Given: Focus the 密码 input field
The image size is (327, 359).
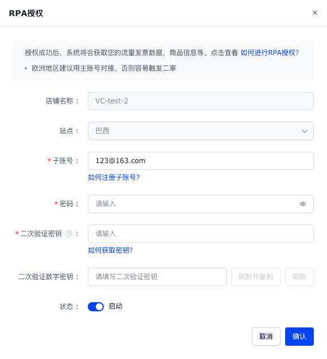Looking at the screenshot, I should (x=201, y=204).
